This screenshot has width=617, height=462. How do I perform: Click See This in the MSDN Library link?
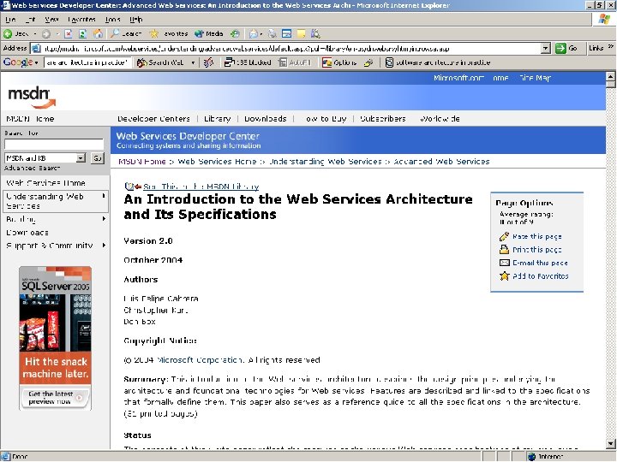(x=201, y=187)
